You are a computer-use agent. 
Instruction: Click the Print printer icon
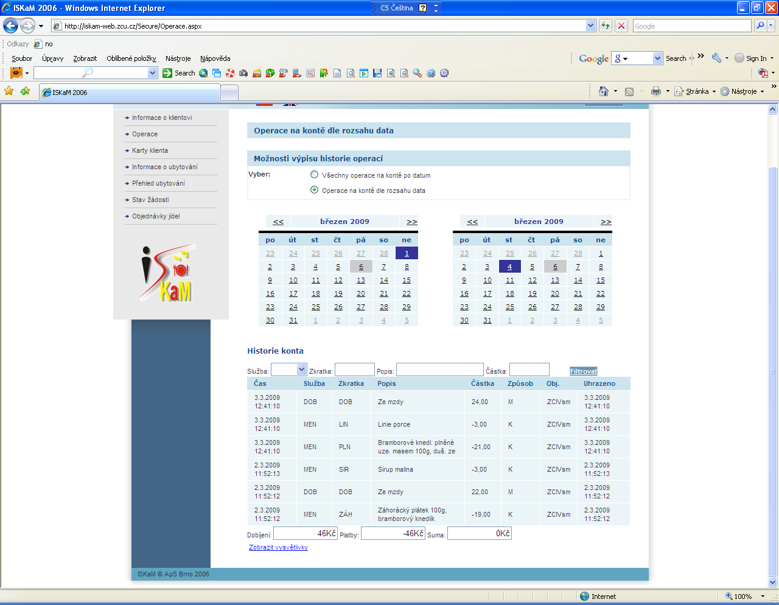[655, 91]
